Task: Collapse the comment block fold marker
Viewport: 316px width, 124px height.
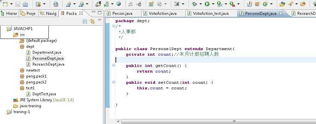Action: 114,26
